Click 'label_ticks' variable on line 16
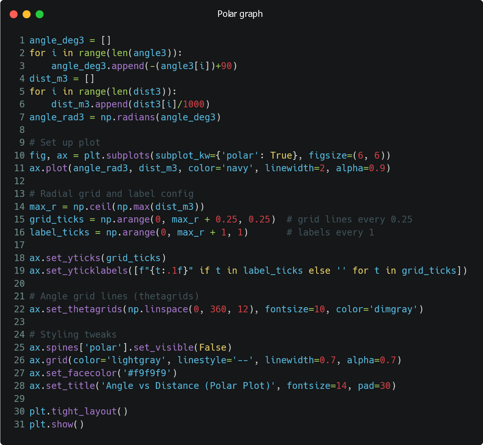The width and height of the screenshot is (483, 445). 59,233
